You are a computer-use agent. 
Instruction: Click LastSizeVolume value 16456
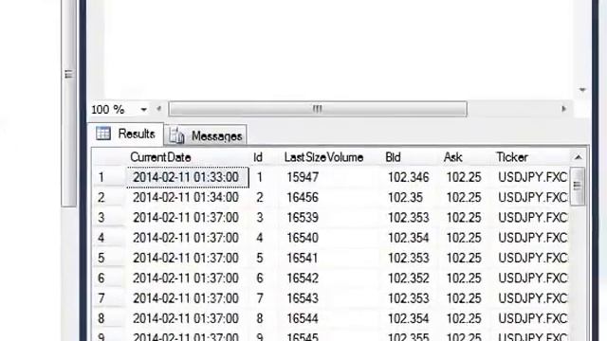click(x=303, y=198)
